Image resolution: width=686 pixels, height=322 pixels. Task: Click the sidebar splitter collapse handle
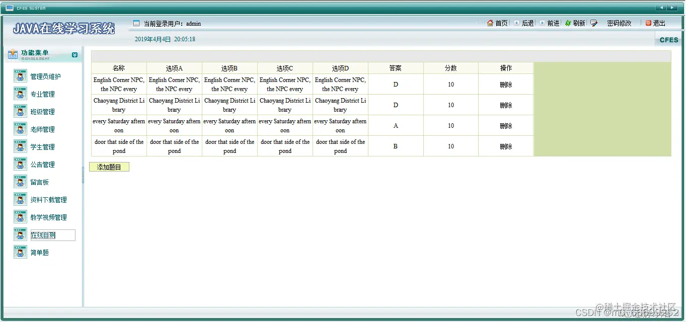pyautogui.click(x=83, y=176)
